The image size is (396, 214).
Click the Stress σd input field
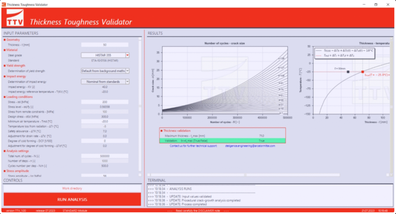(105, 101)
